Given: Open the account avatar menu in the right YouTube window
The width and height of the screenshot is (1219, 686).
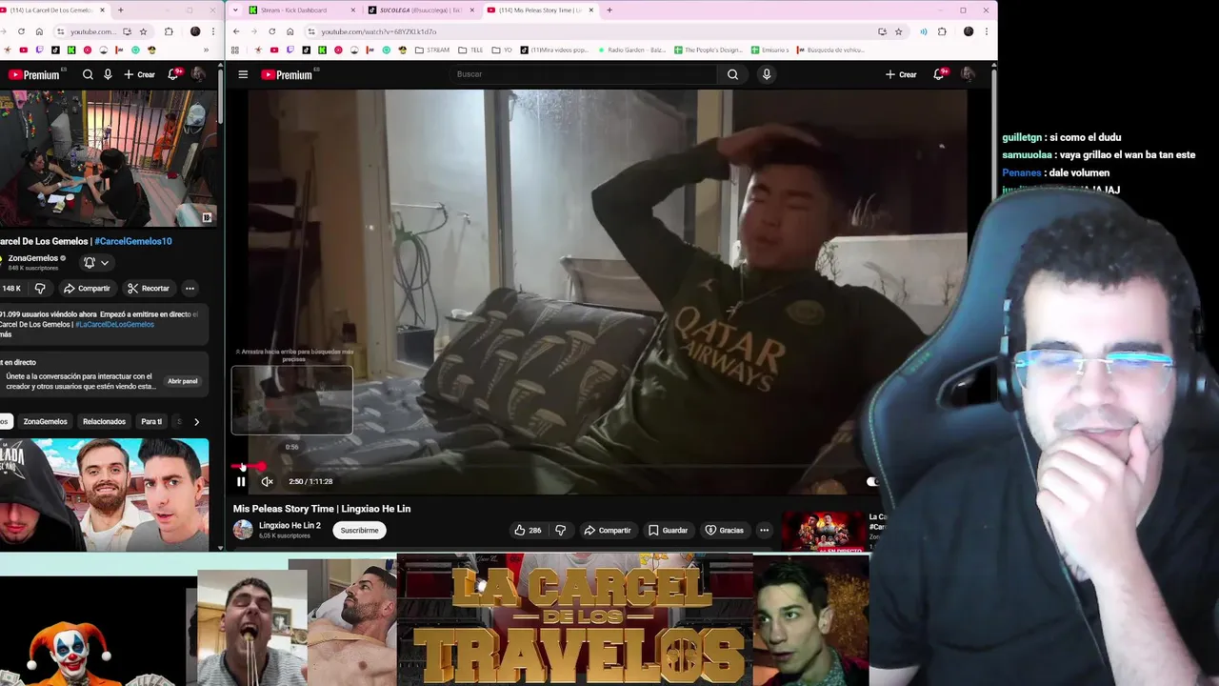Looking at the screenshot, I should click(x=968, y=74).
